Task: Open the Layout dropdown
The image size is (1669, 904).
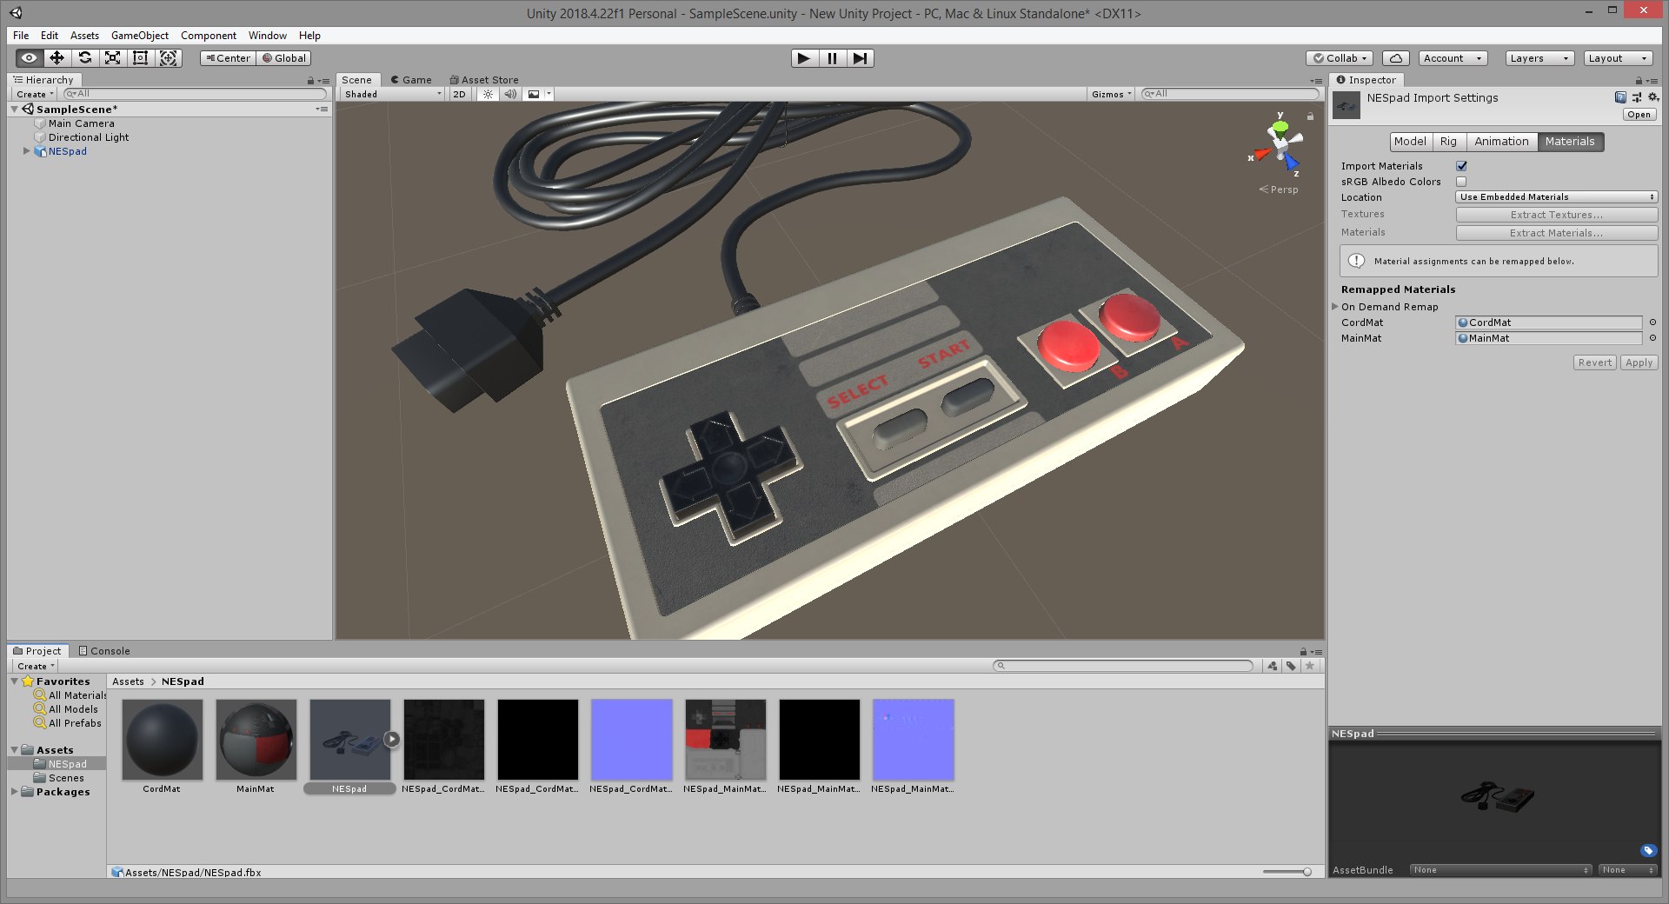Action: point(1617,58)
